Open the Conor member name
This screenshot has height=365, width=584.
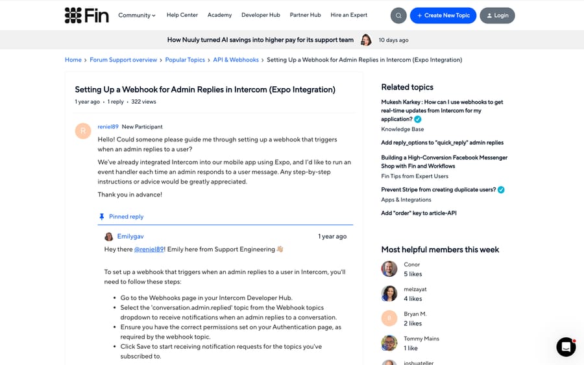(412, 265)
